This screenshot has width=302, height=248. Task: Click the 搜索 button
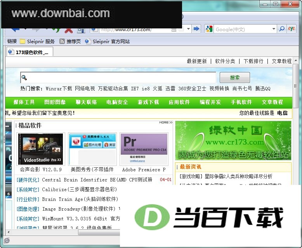tap(235, 77)
